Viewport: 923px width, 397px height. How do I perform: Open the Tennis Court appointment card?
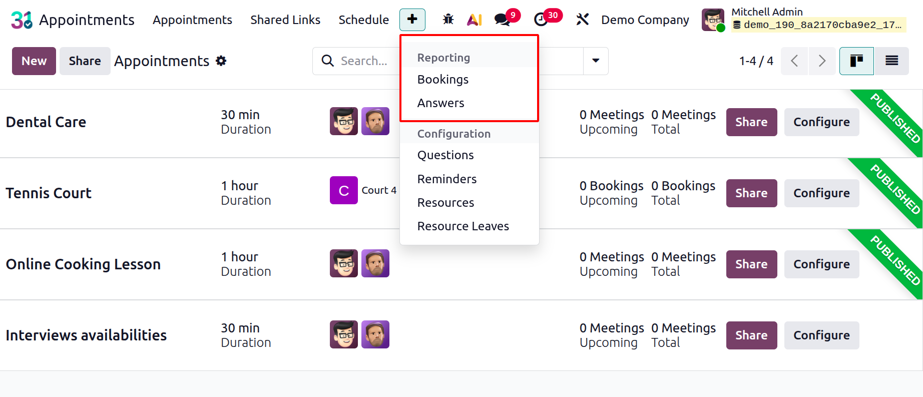49,193
